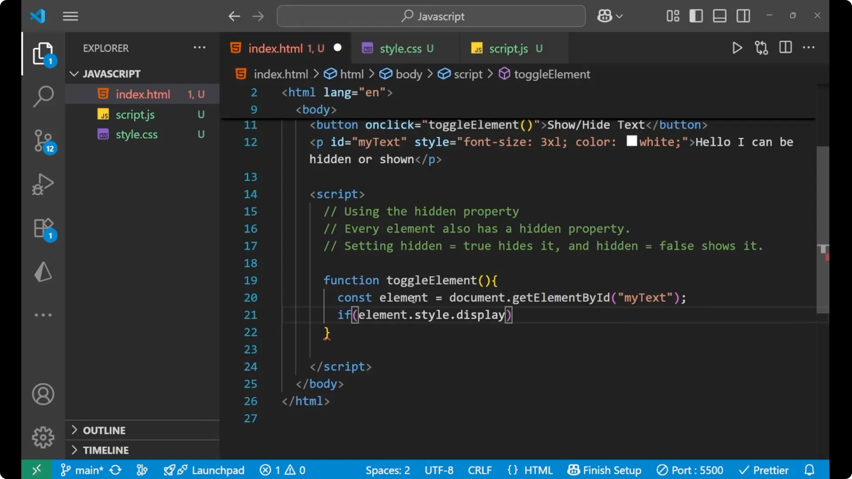Toggle the primary sidebar visibility
This screenshot has height=479, width=852.
coord(696,16)
